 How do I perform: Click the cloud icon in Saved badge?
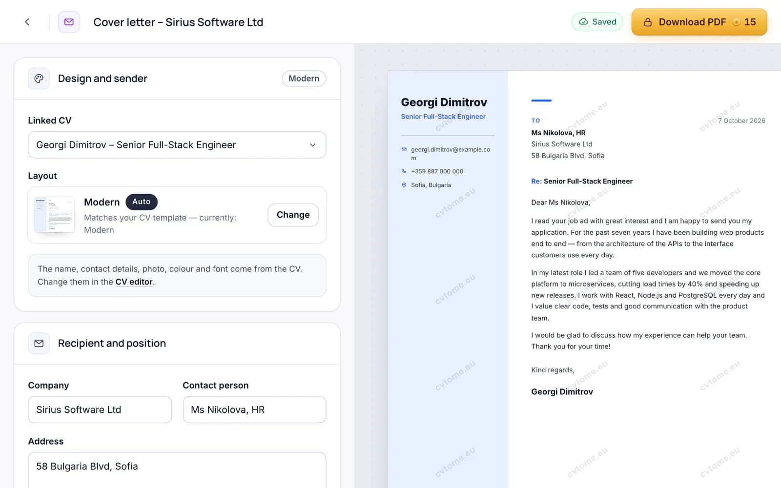point(583,21)
